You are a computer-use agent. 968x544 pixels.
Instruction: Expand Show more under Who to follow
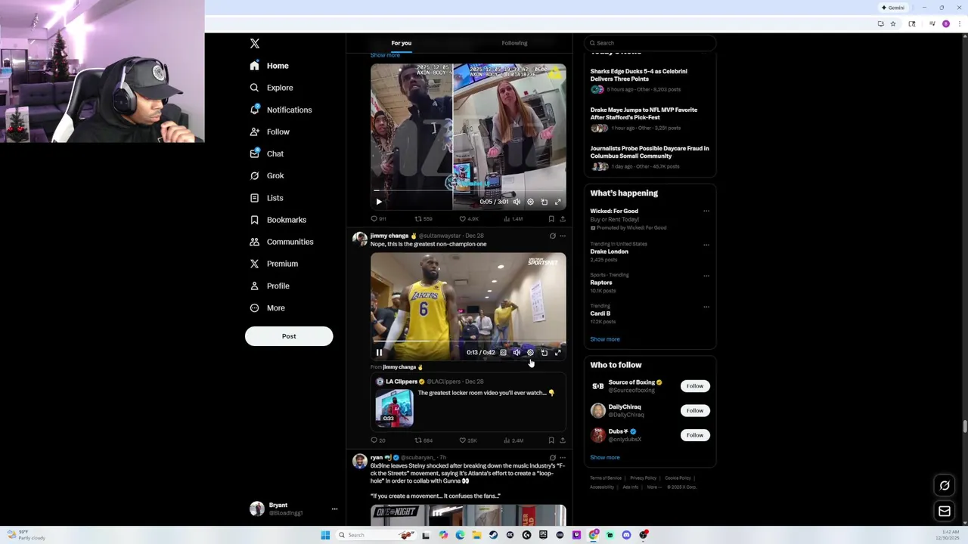(605, 457)
